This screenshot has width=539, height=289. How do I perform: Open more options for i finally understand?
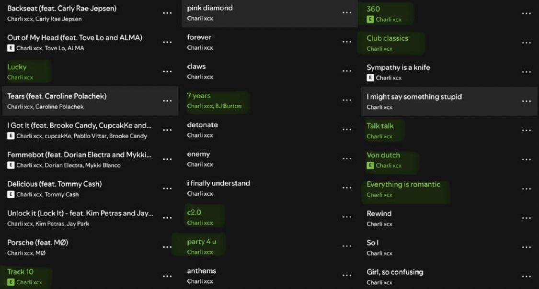[x=347, y=188]
